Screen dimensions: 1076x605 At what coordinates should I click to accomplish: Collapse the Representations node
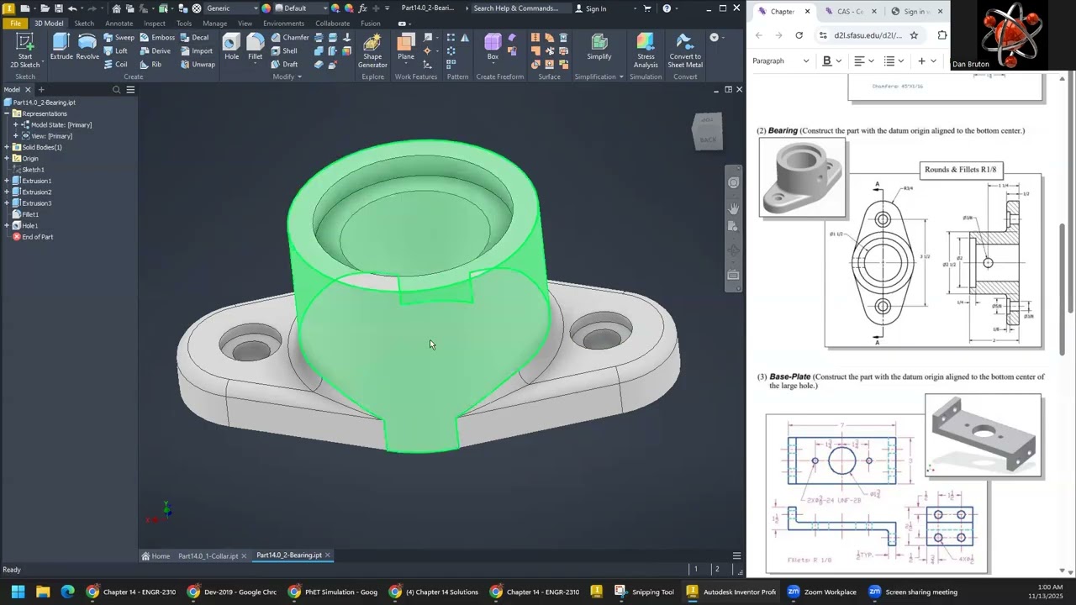(x=7, y=113)
